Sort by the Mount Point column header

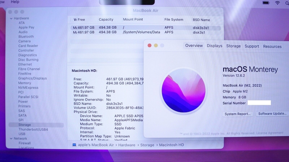(x=133, y=19)
